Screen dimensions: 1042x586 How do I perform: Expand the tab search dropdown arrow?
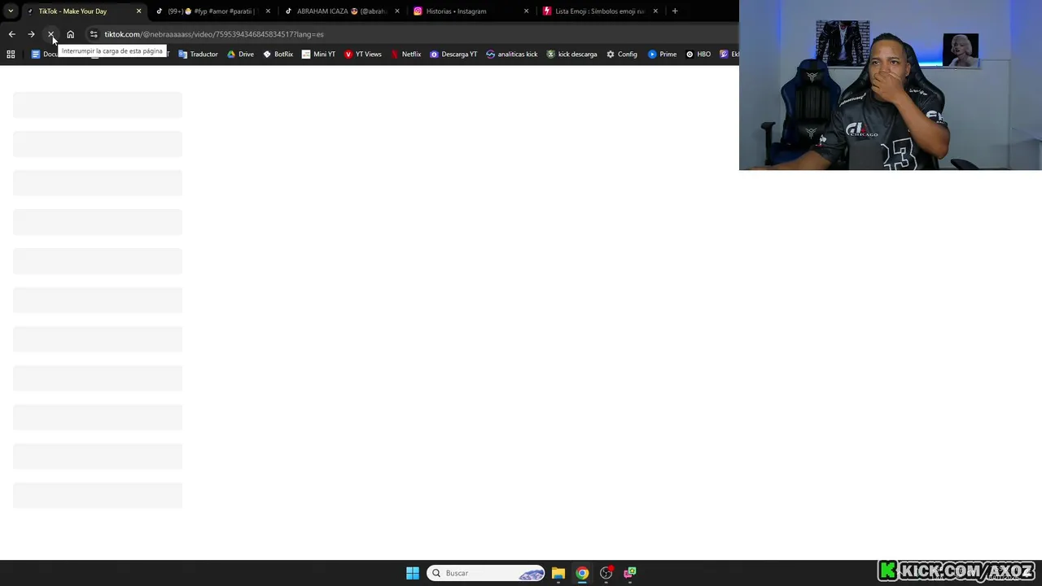click(x=11, y=11)
